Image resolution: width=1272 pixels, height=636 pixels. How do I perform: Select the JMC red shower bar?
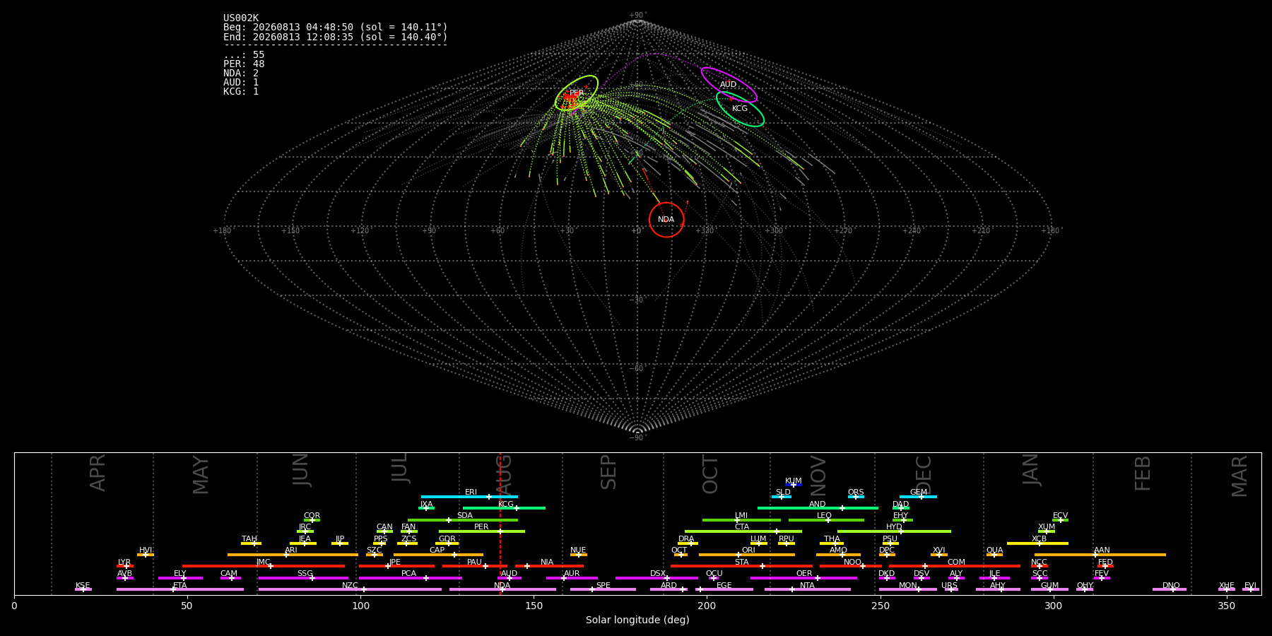click(x=264, y=566)
